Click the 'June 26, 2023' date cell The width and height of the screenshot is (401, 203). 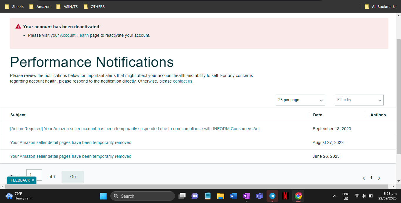point(326,156)
